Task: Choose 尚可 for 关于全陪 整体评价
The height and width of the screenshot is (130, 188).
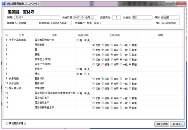Action: tap(112, 84)
